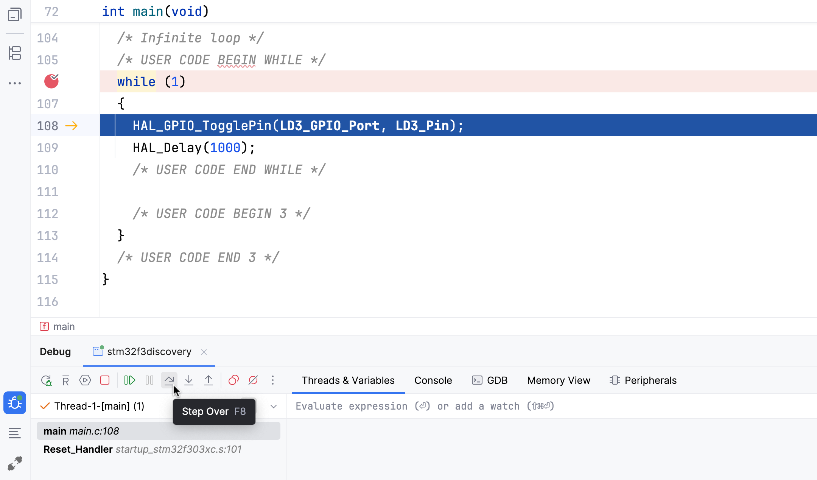The height and width of the screenshot is (480, 817).
Task: Select the Reset_Handler stack frame
Action: [x=142, y=449]
